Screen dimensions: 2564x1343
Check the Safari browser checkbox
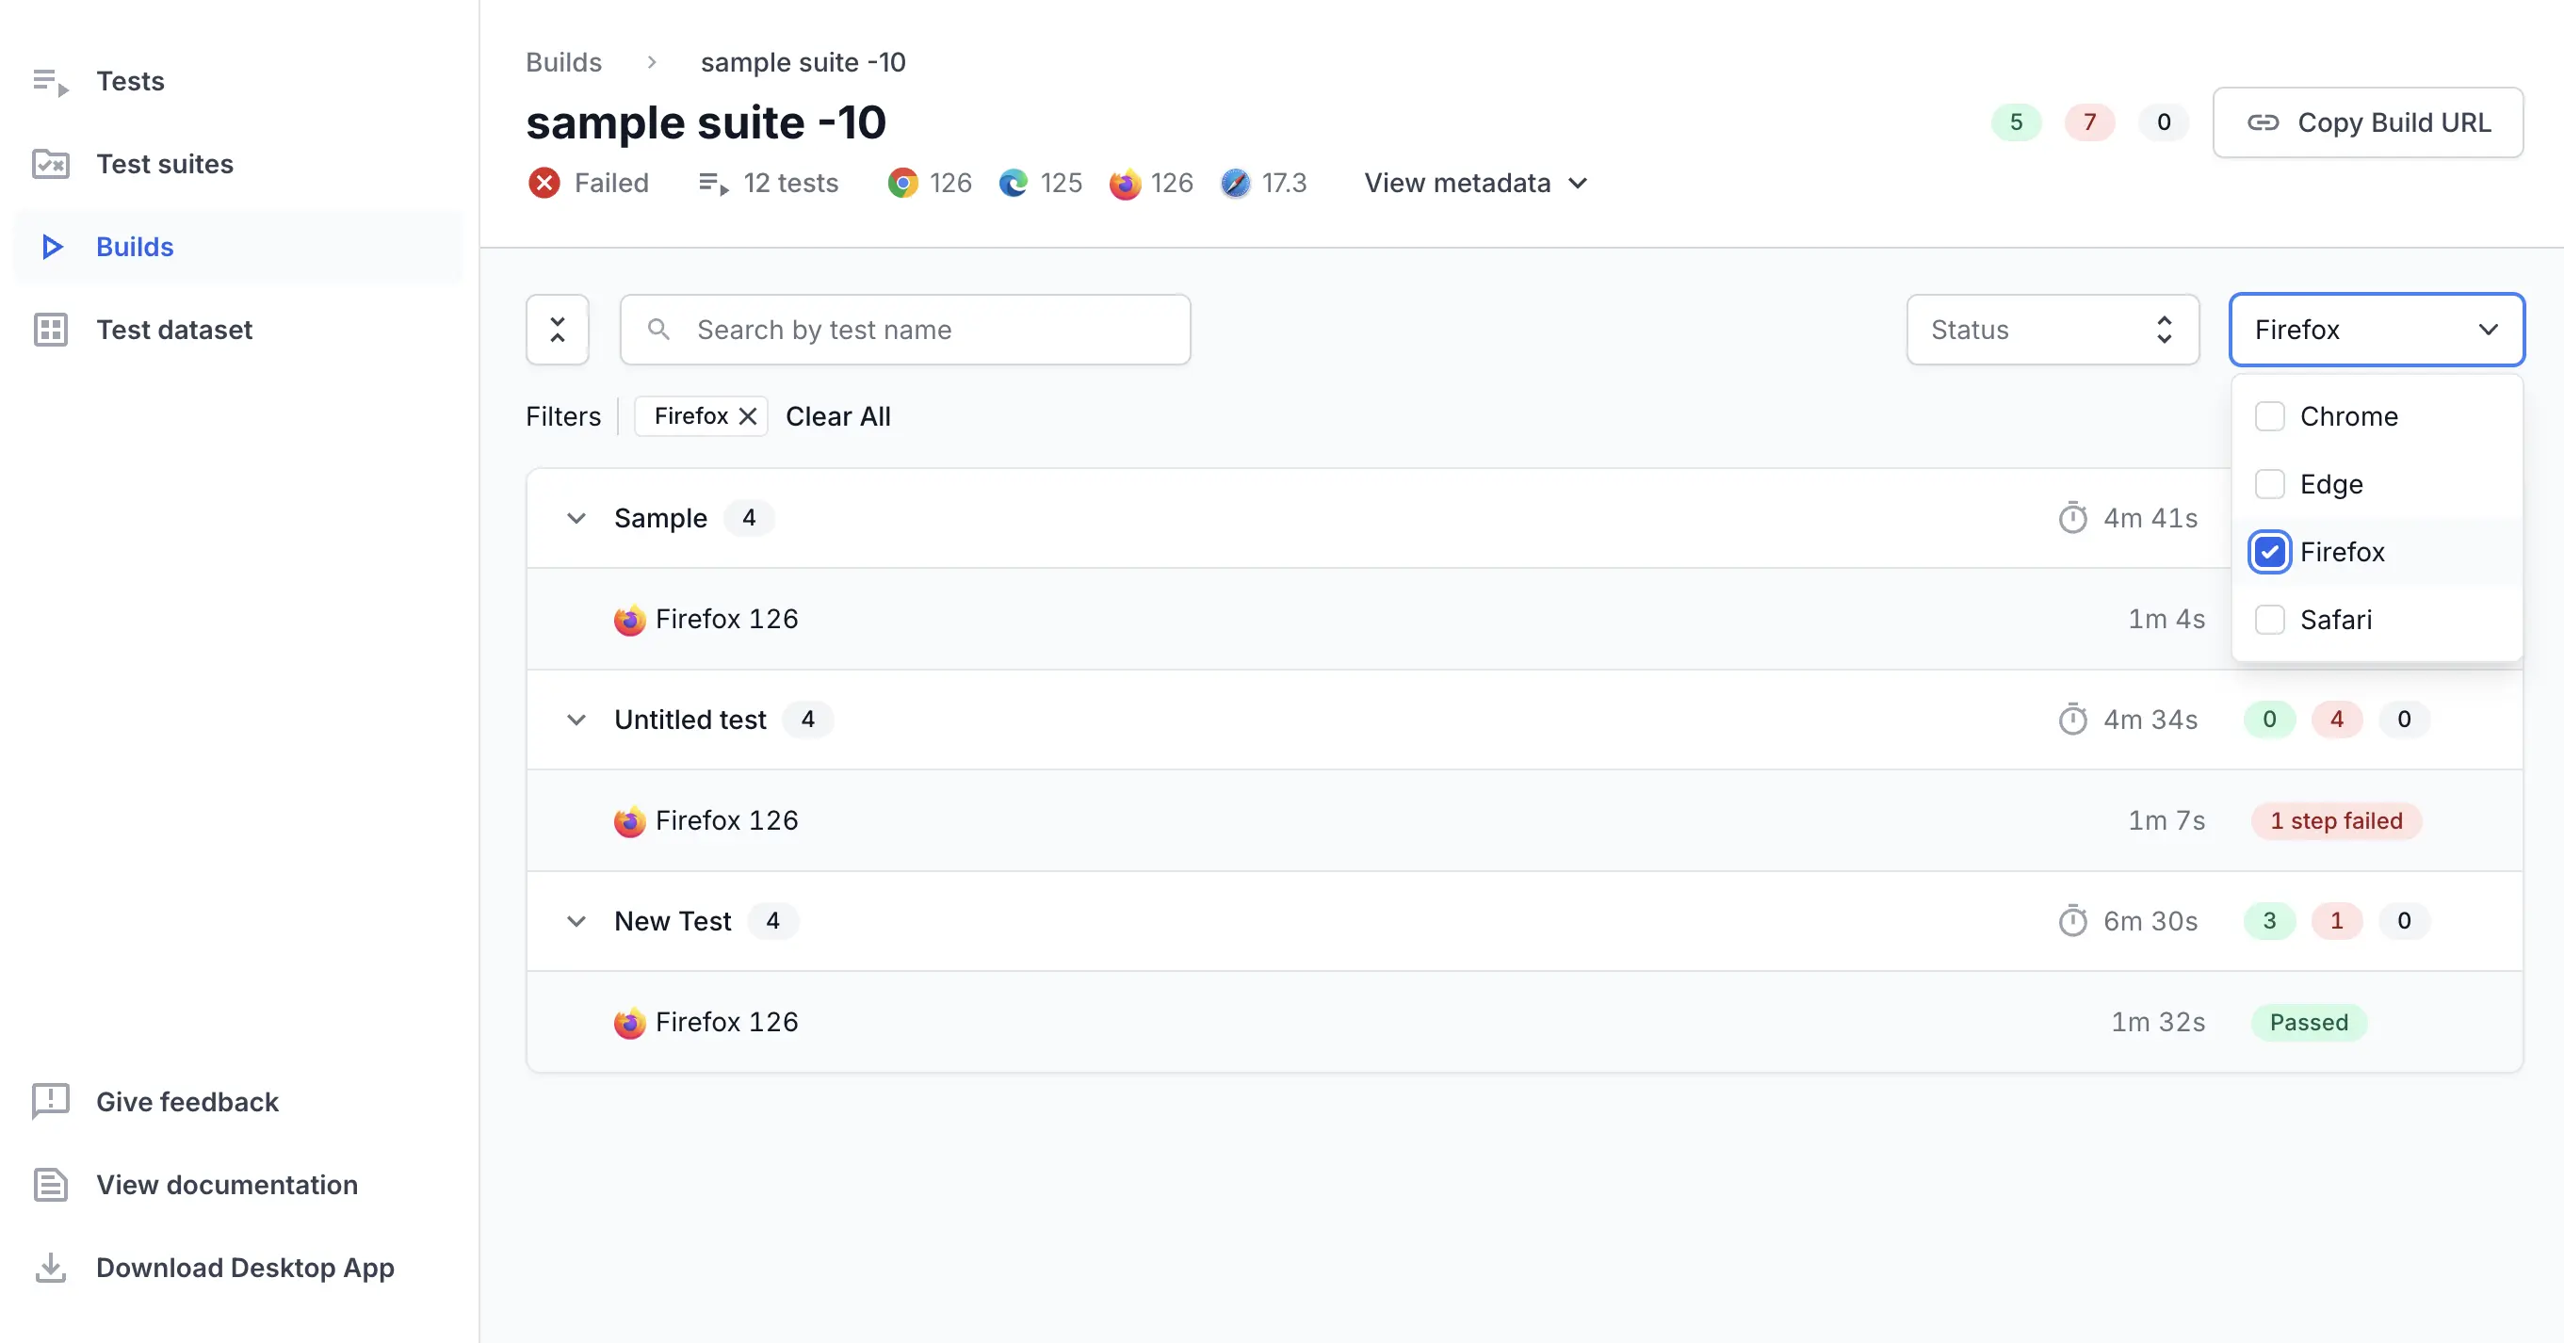(x=2269, y=620)
